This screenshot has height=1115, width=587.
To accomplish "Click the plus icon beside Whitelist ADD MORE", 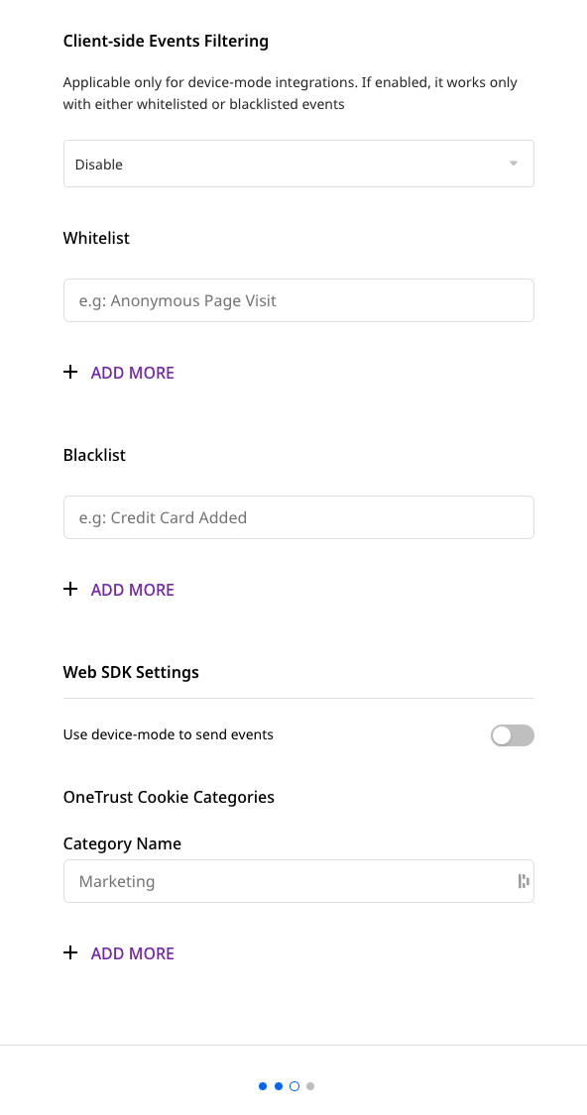I will pyautogui.click(x=70, y=372).
